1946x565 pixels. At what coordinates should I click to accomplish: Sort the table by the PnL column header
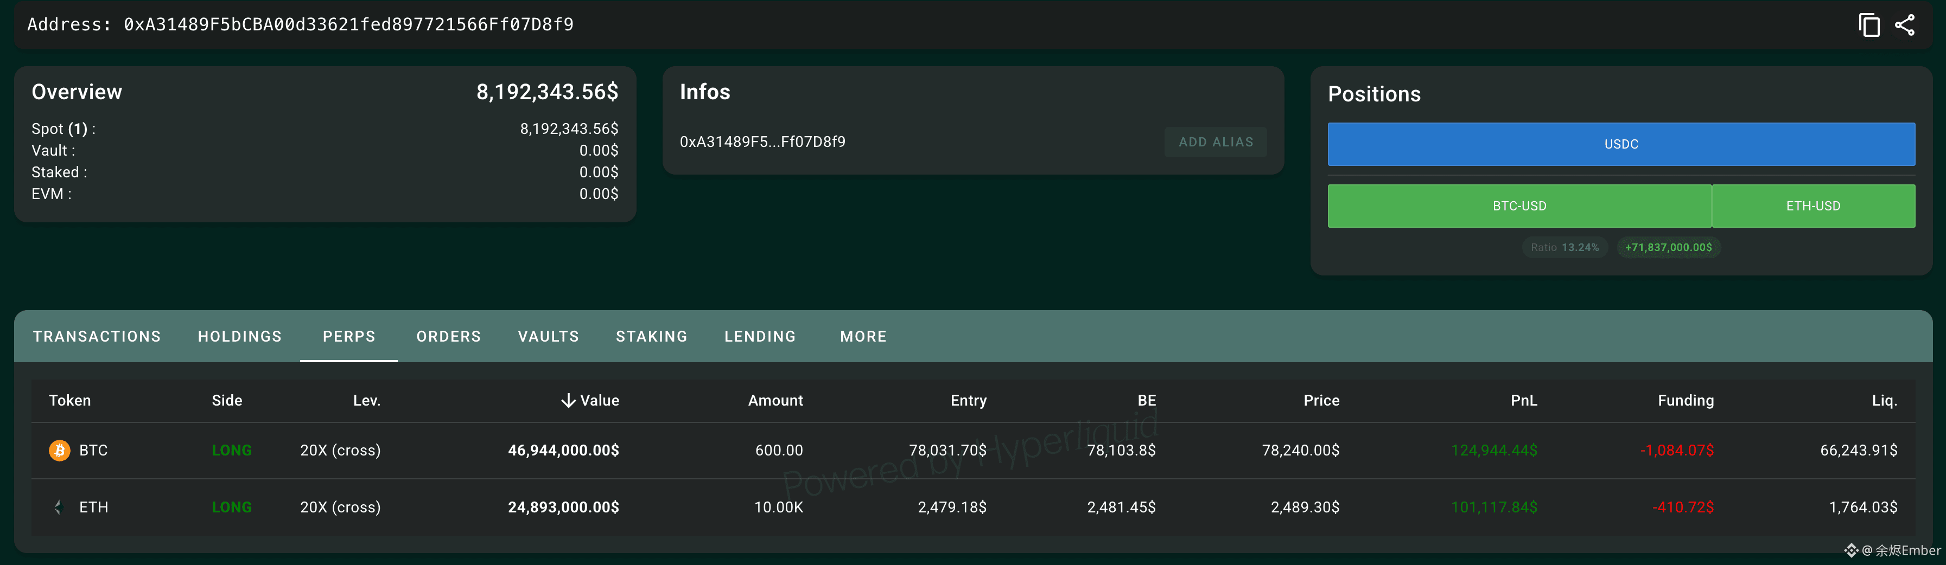pyautogui.click(x=1524, y=401)
